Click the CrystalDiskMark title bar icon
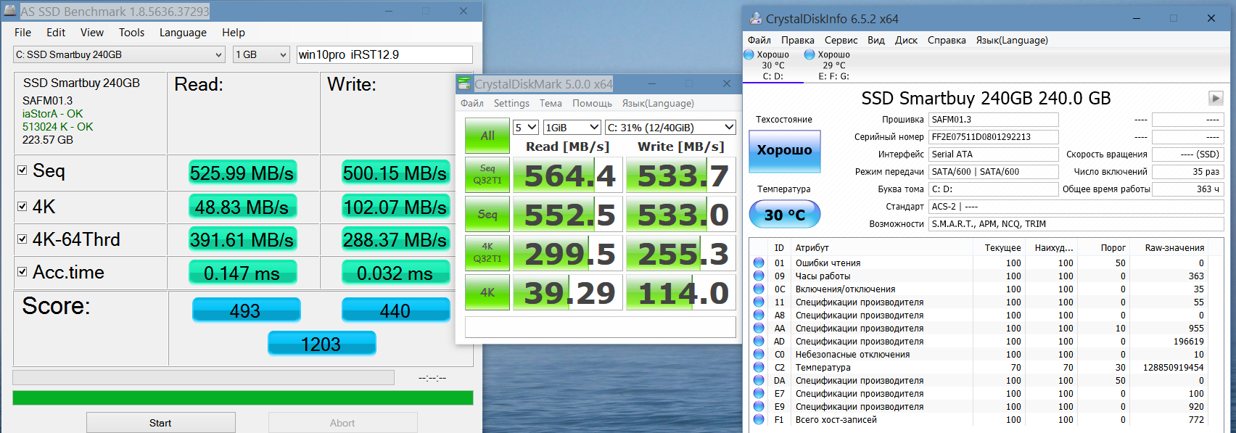1236x433 pixels. [464, 83]
